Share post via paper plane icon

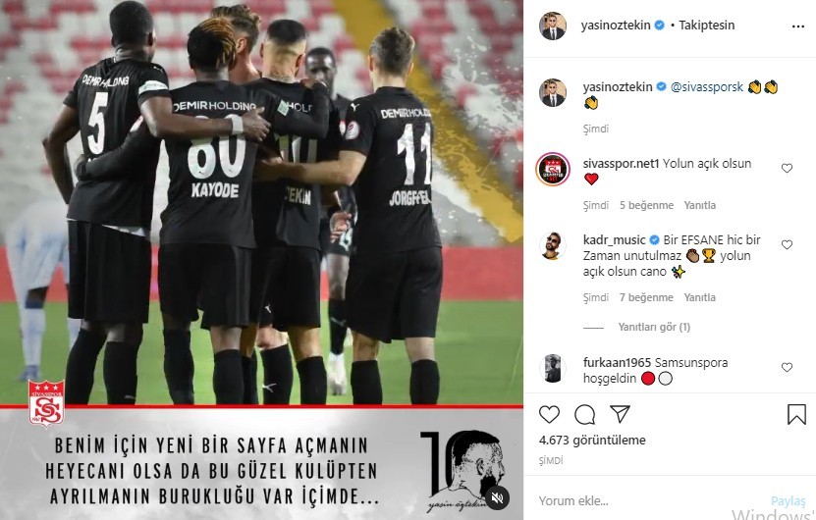(621, 414)
